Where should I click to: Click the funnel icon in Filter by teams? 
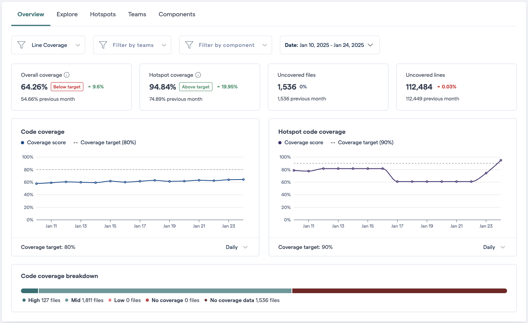(103, 45)
